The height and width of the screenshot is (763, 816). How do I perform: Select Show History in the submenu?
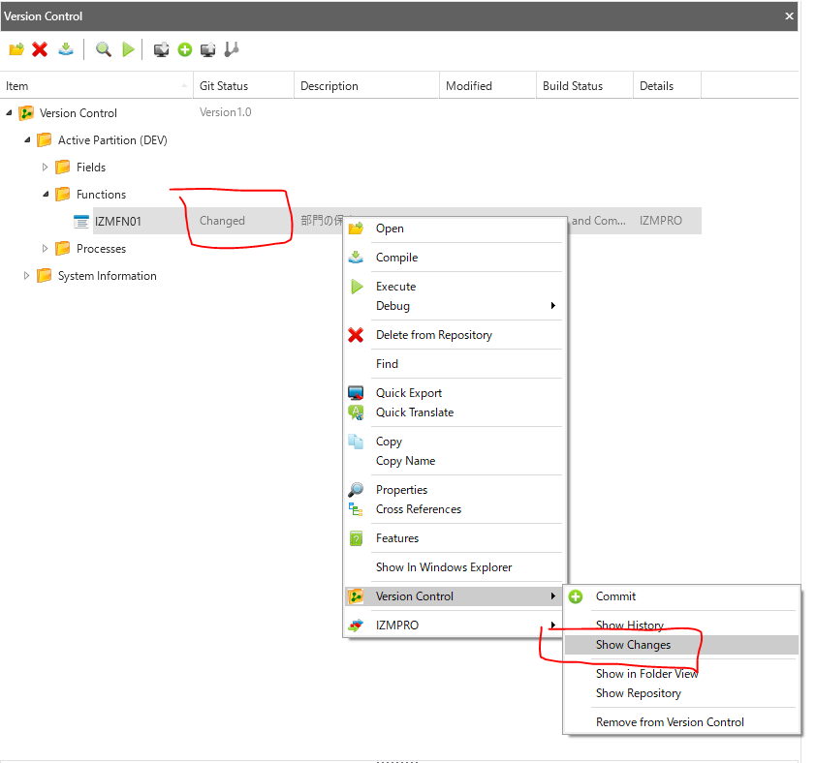coord(681,626)
